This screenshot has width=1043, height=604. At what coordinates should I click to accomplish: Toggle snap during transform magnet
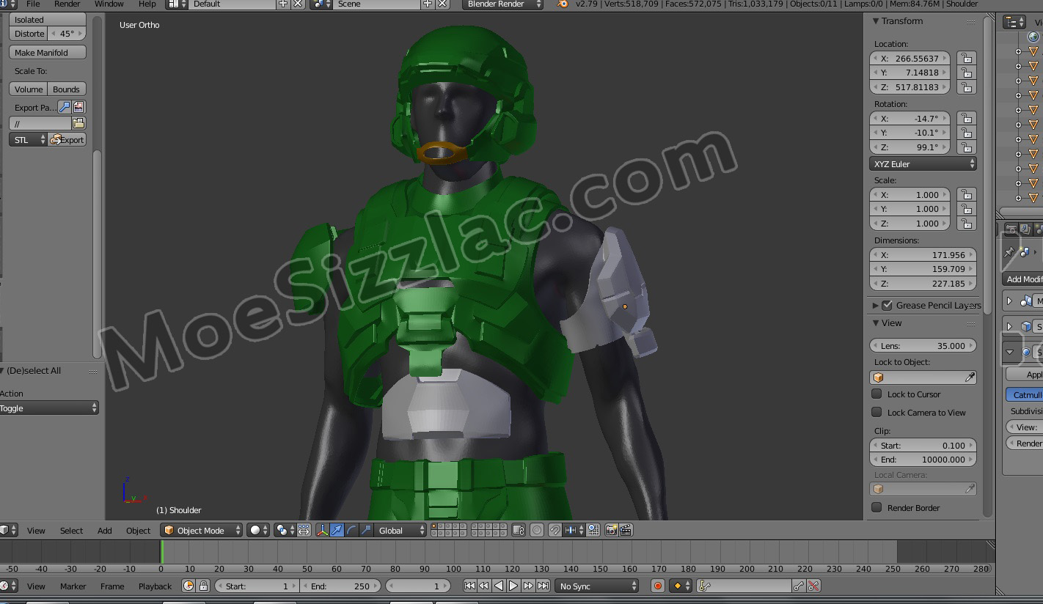click(555, 530)
